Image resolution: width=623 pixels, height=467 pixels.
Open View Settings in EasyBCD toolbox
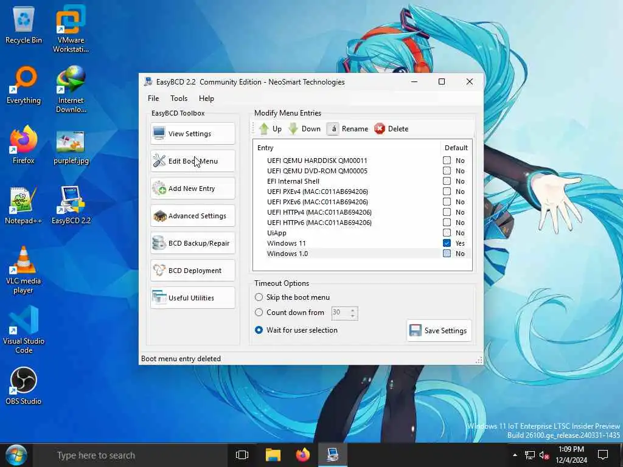point(193,133)
